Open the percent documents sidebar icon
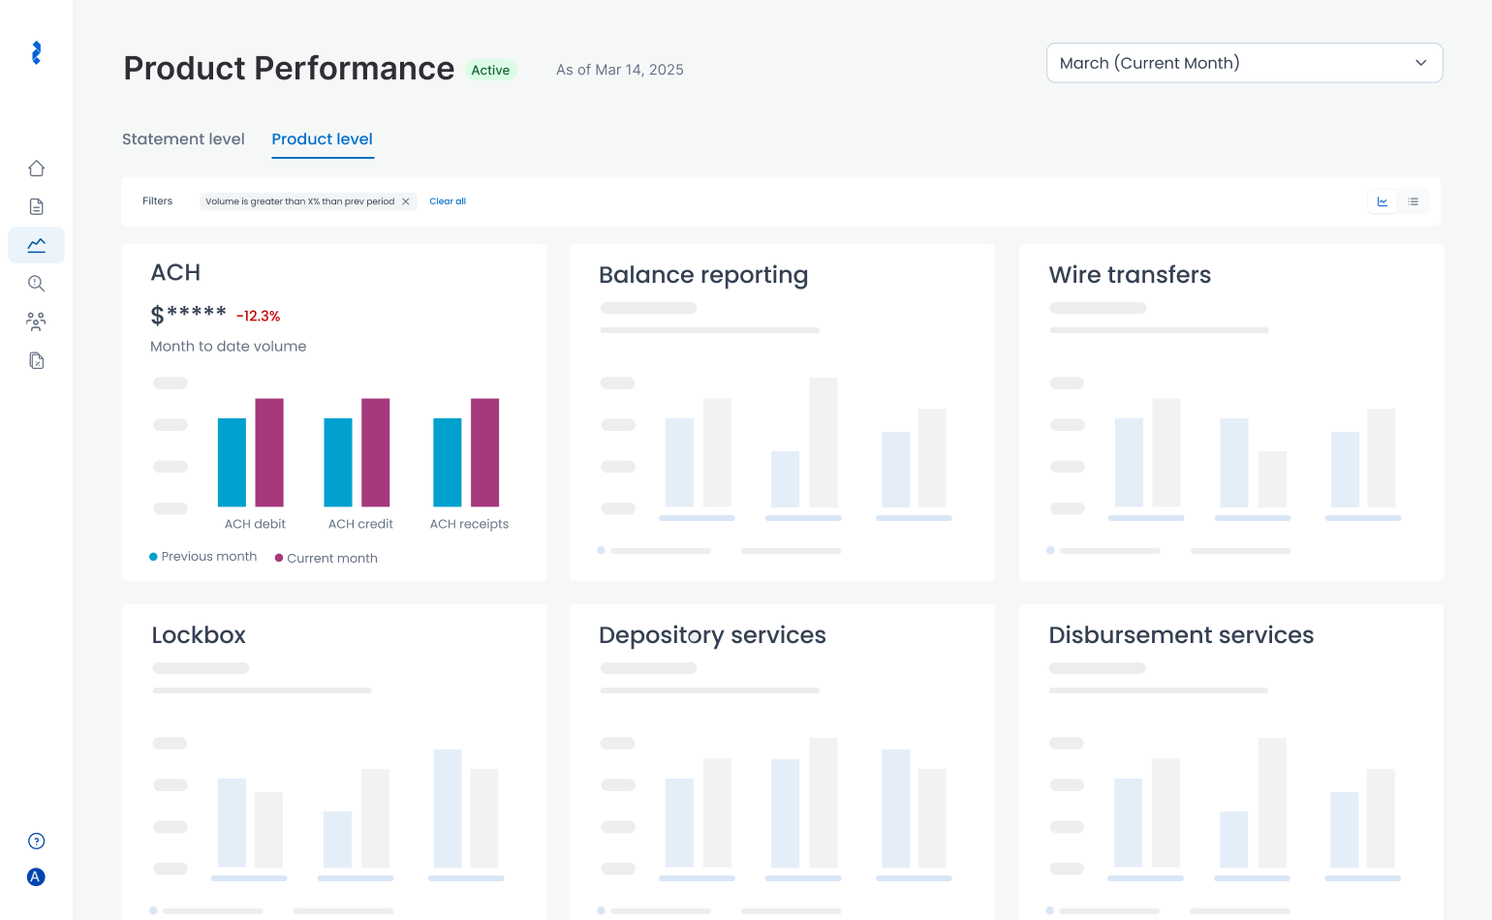 36,360
